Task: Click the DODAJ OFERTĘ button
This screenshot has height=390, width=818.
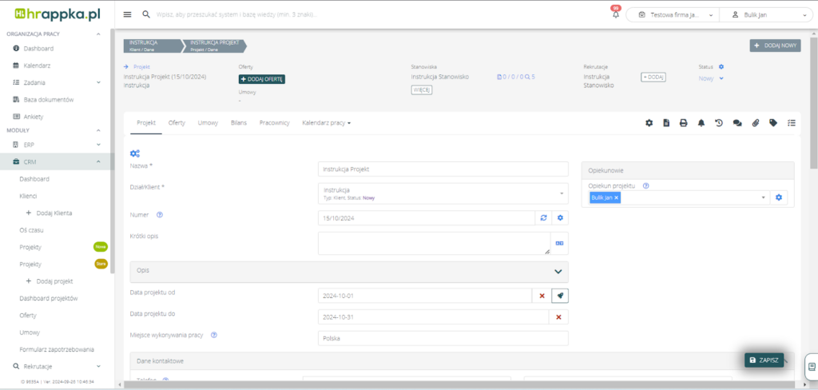Action: click(261, 79)
